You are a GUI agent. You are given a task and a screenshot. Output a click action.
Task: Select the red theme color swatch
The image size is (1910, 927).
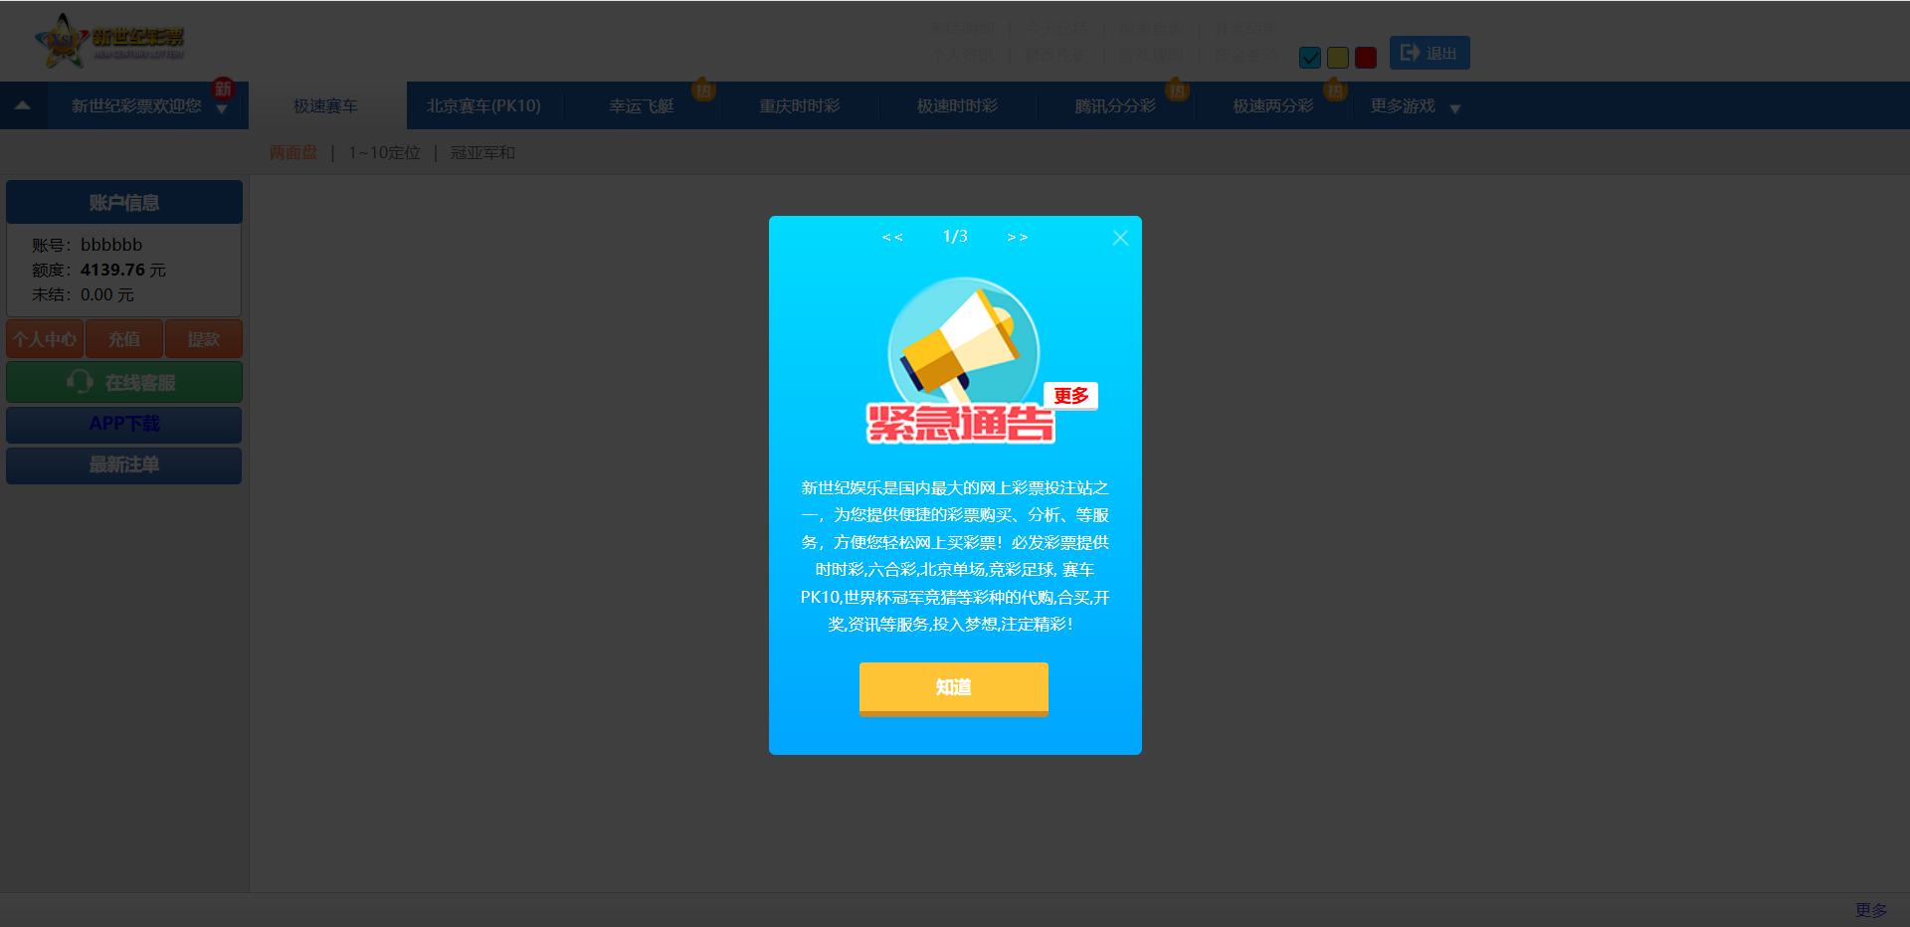coord(1366,58)
